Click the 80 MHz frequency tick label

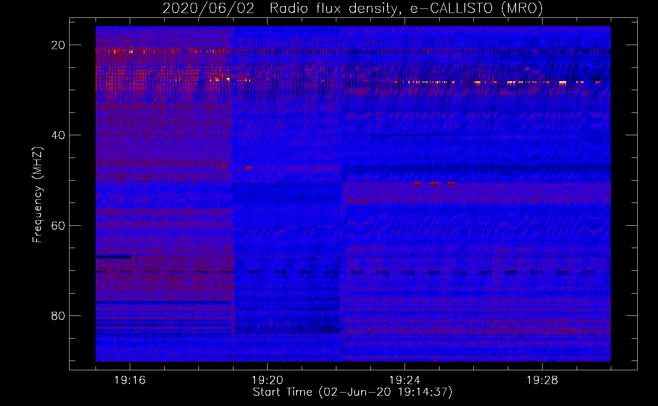(x=58, y=315)
